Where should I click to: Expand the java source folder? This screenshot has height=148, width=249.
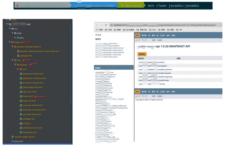[x=15, y=38]
